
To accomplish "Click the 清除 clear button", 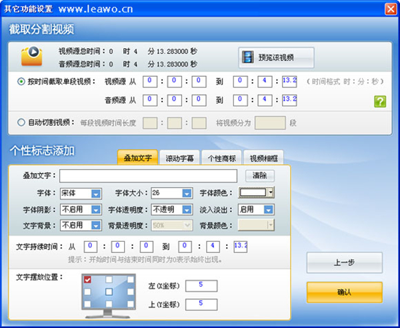I will [x=260, y=176].
